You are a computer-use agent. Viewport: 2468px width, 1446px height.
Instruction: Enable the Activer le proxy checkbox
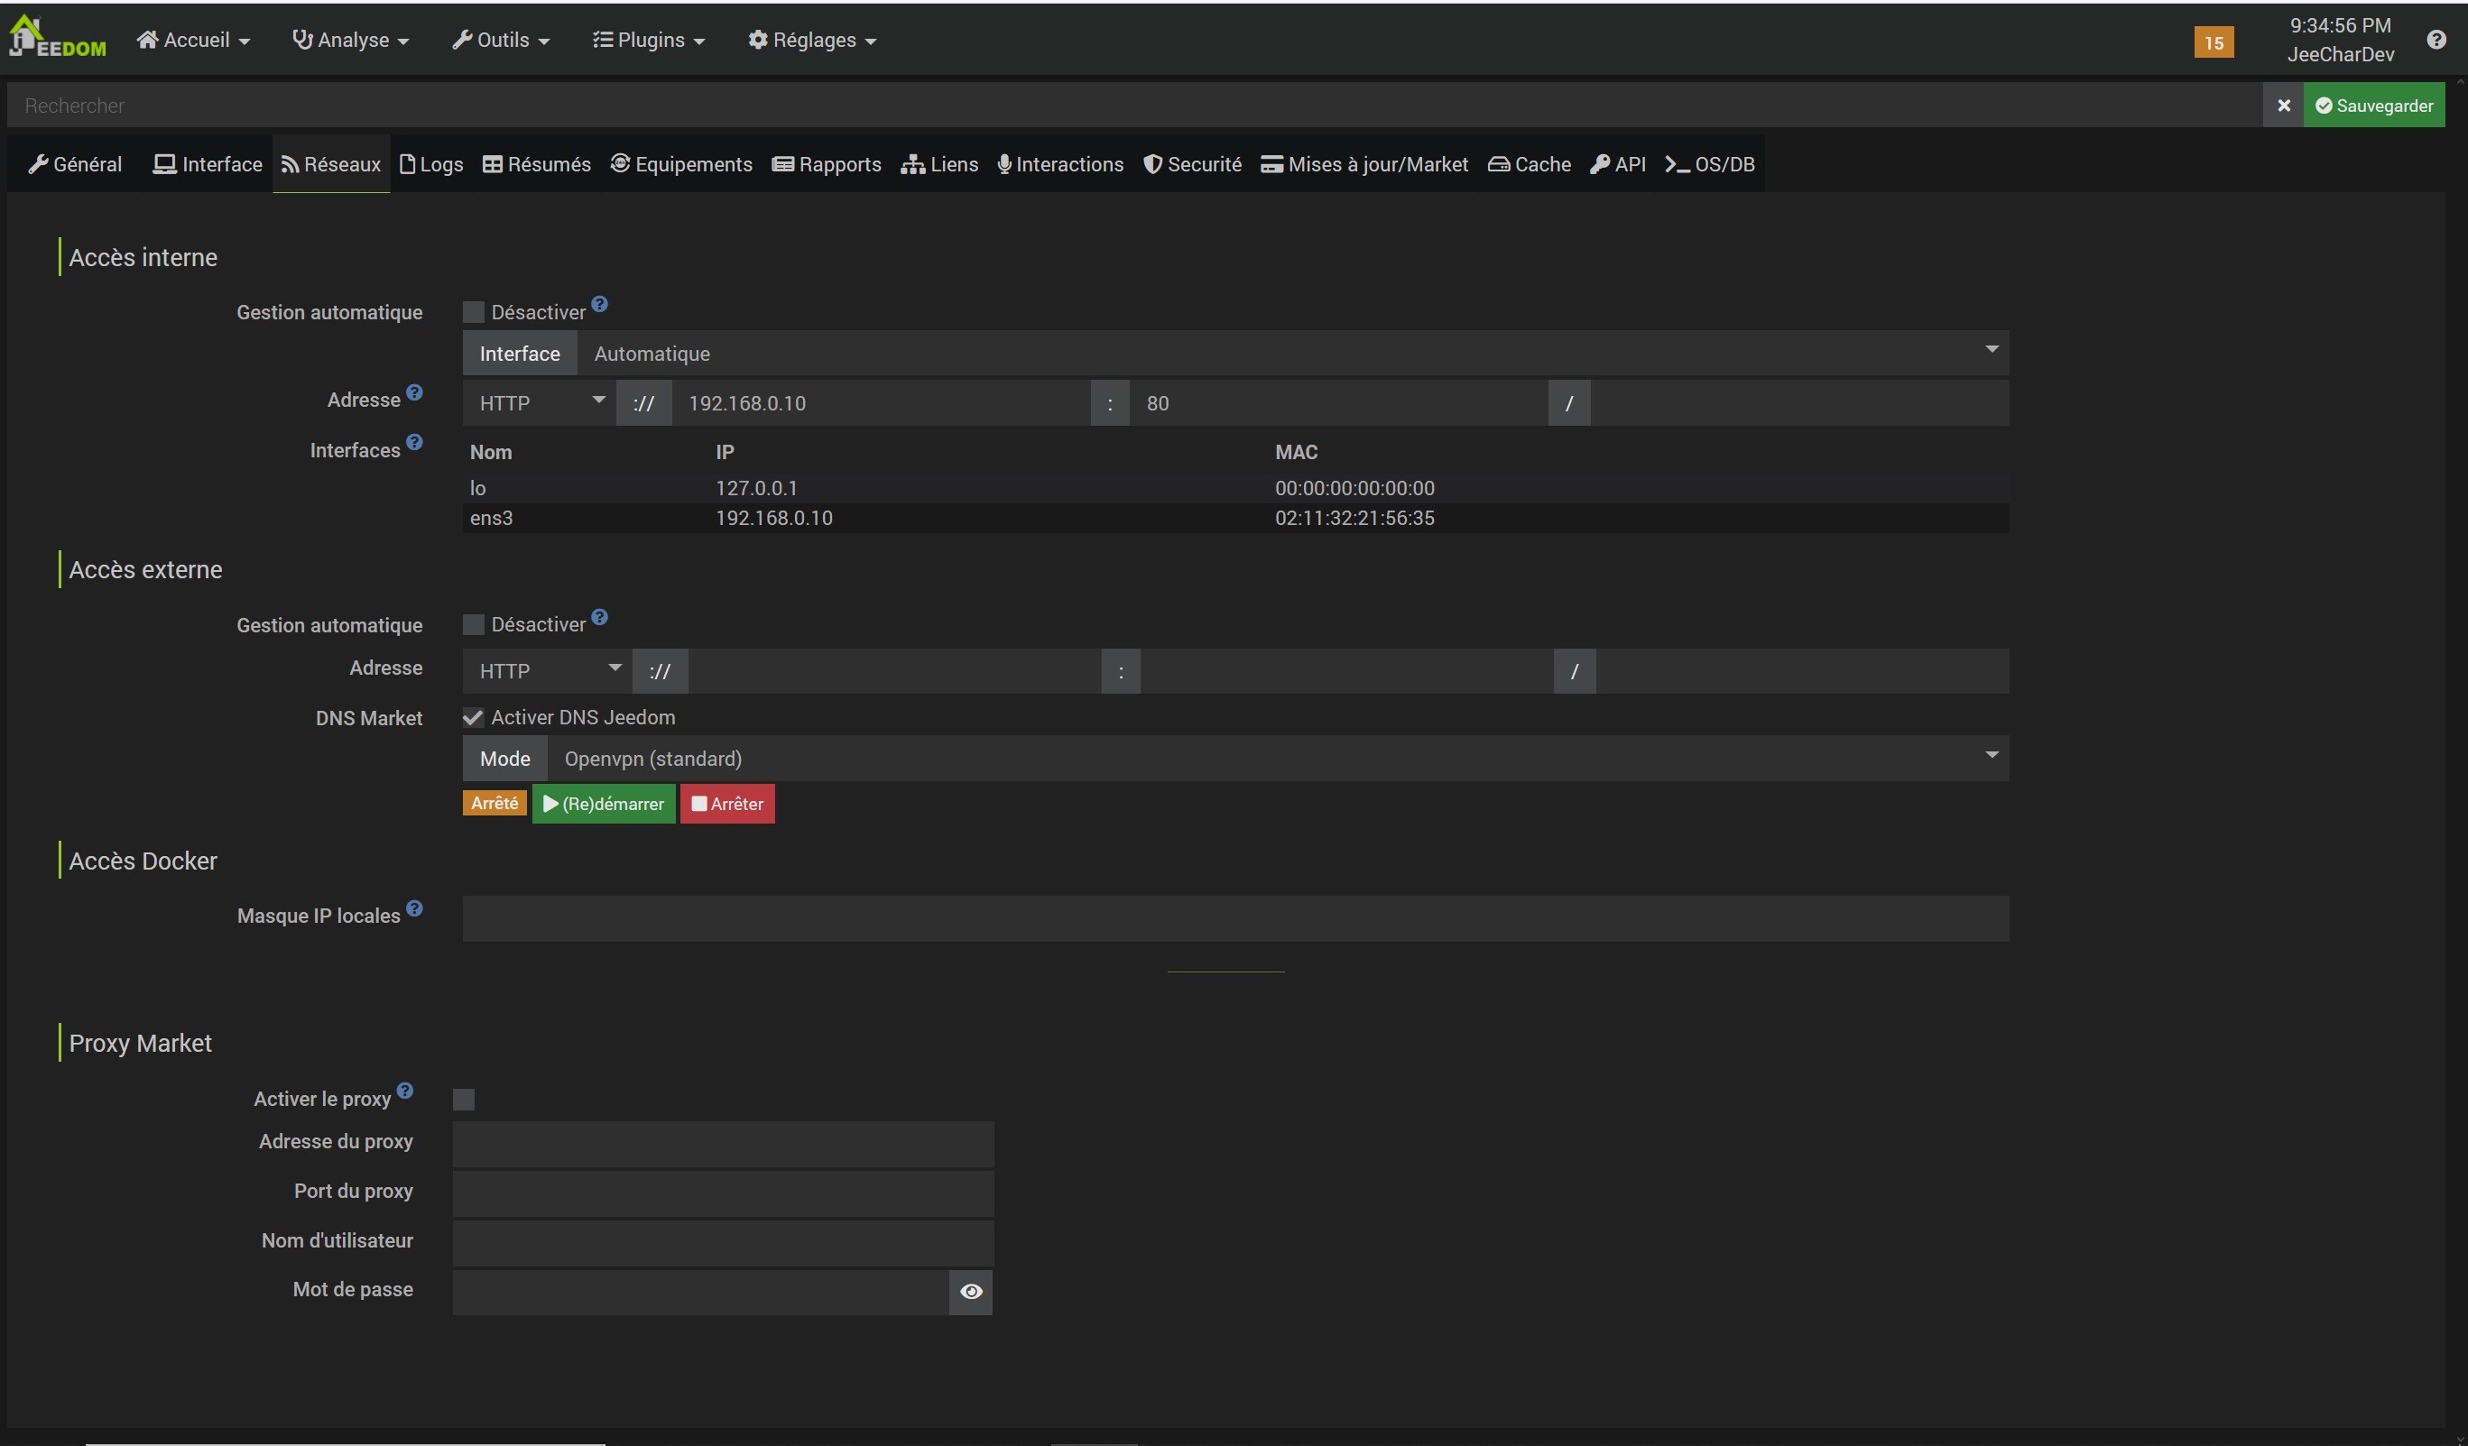[463, 1100]
